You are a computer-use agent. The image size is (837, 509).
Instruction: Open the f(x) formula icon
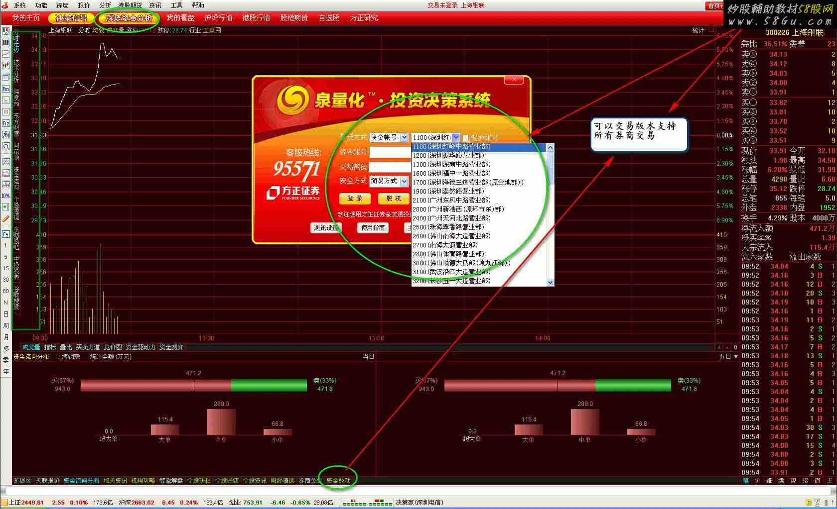pos(5,135)
